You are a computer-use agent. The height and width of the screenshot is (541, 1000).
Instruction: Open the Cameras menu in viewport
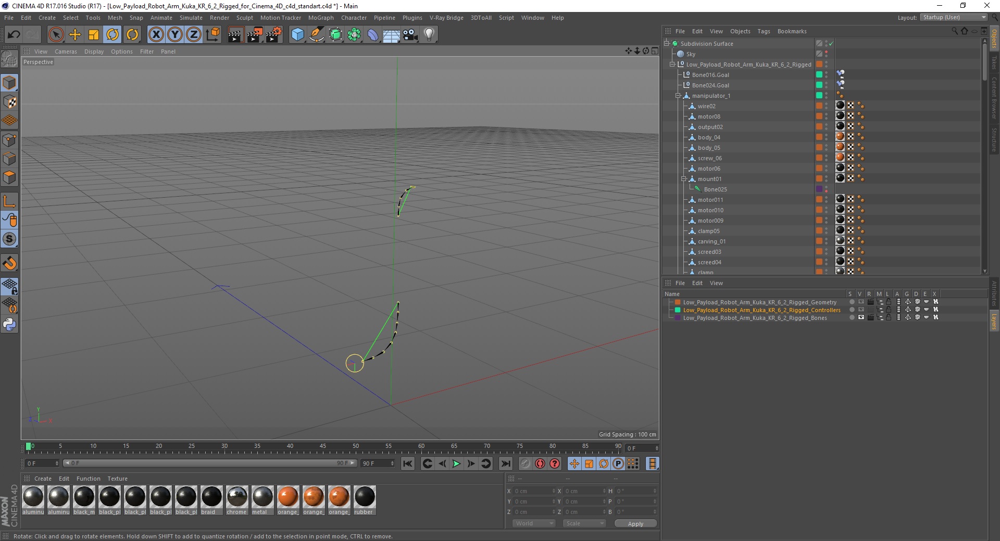click(66, 51)
